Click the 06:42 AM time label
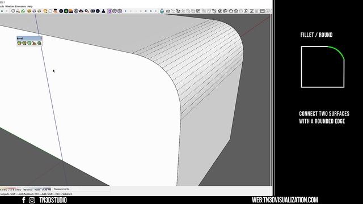The width and height of the screenshot is (363, 204). click(x=28, y=190)
